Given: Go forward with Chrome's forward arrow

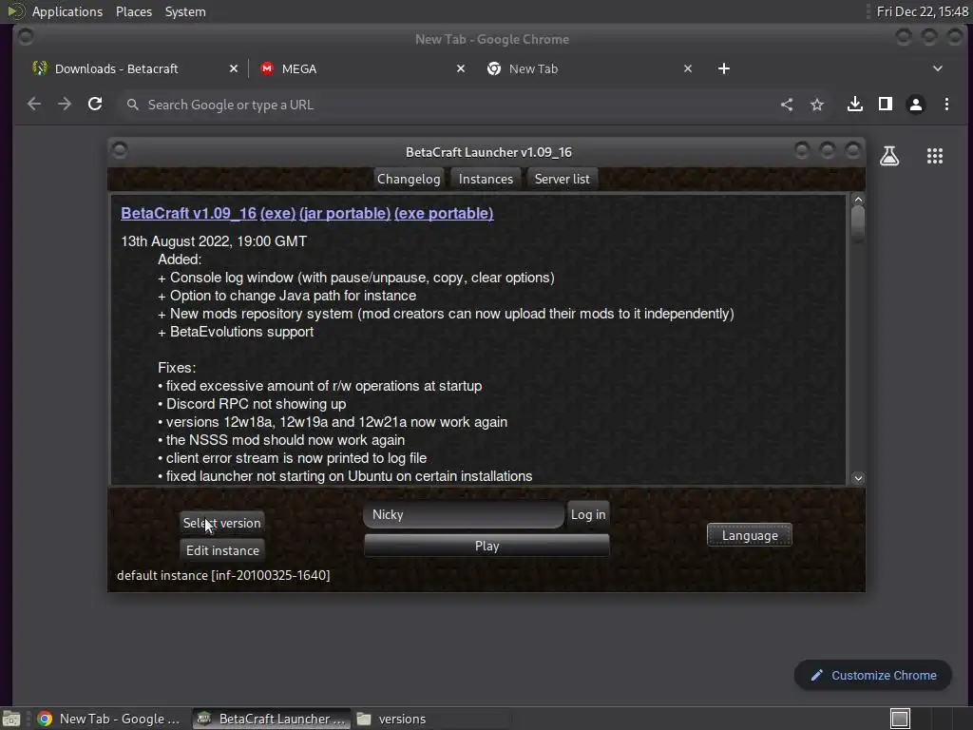Looking at the screenshot, I should pyautogui.click(x=65, y=105).
